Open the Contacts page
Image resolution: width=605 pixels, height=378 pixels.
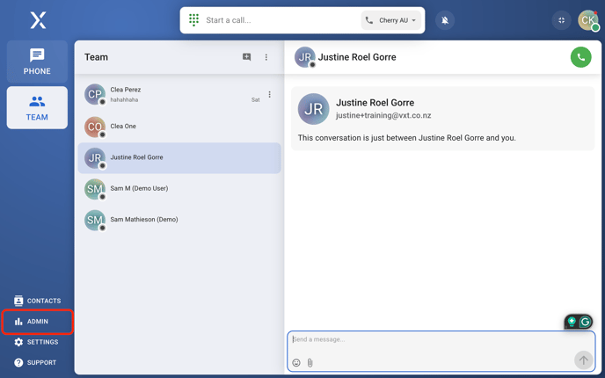(x=38, y=301)
